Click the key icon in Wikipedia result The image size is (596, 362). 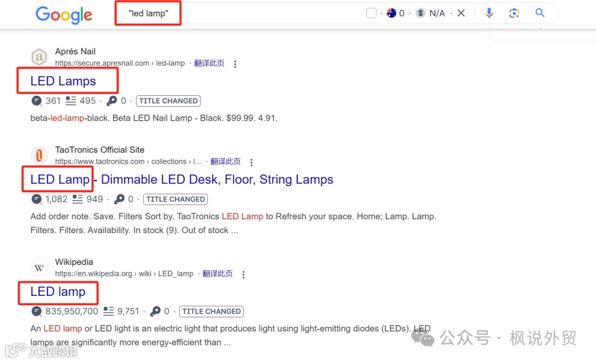155,311
